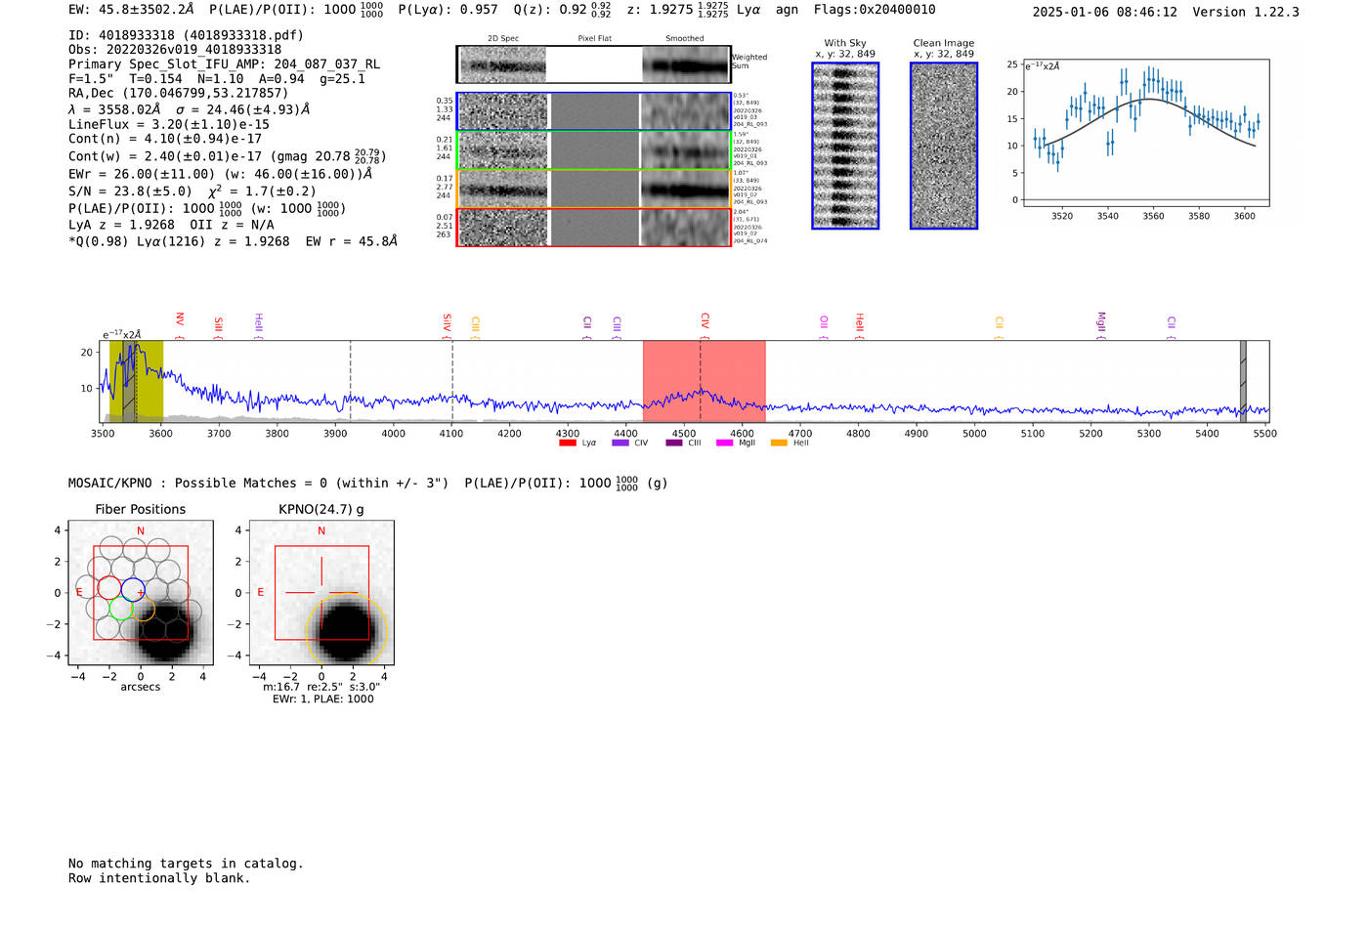
Task: Select the orange-bordered fiber spectrum row
Action: pos(593,189)
